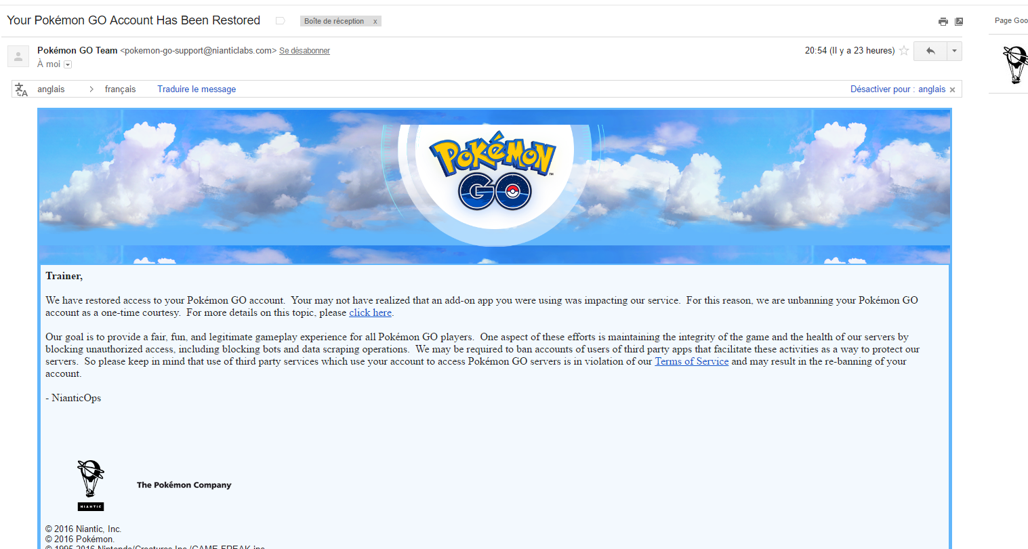Screen dimensions: 1028x549
Task: Print the email using printer icon
Action: 943,22
